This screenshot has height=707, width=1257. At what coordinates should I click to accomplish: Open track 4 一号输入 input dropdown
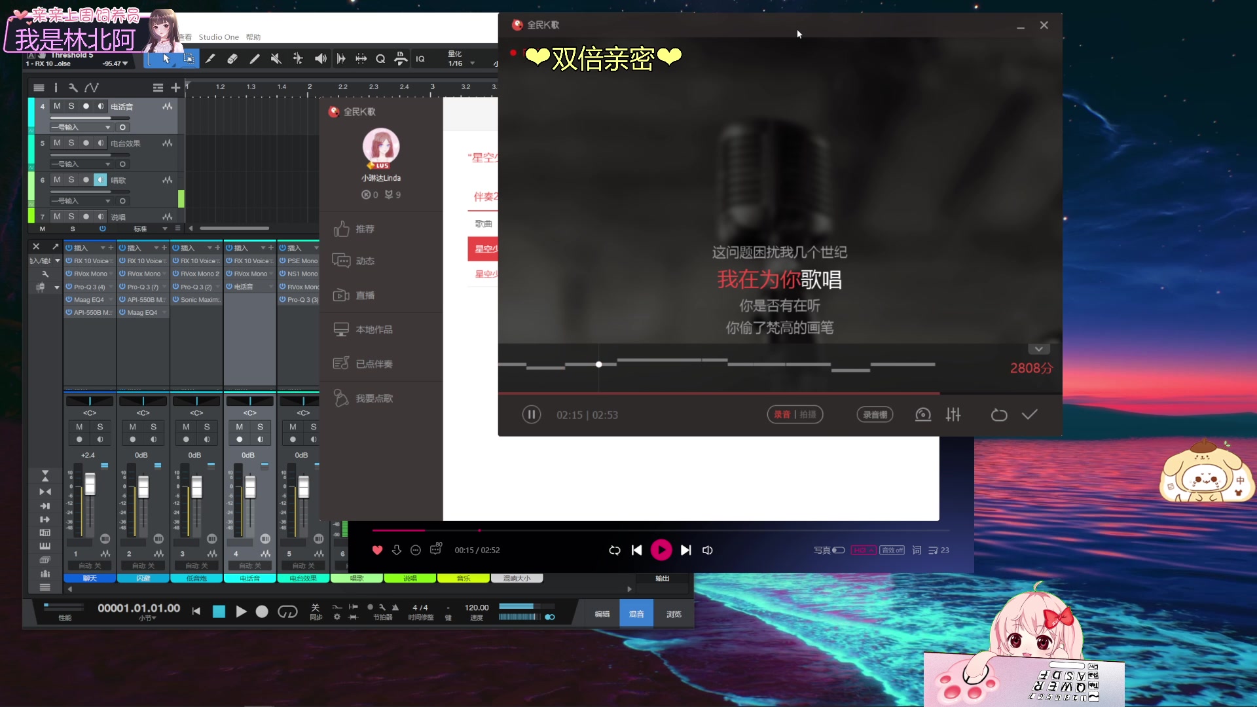coord(81,127)
